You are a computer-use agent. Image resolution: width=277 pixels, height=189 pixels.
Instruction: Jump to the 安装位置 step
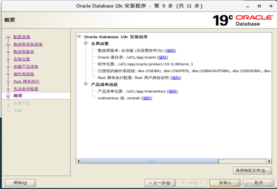(22, 59)
